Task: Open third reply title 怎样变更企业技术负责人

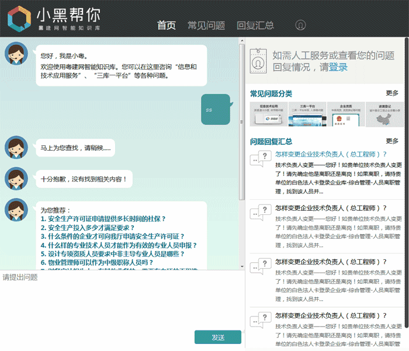Action: pyautogui.click(x=331, y=262)
